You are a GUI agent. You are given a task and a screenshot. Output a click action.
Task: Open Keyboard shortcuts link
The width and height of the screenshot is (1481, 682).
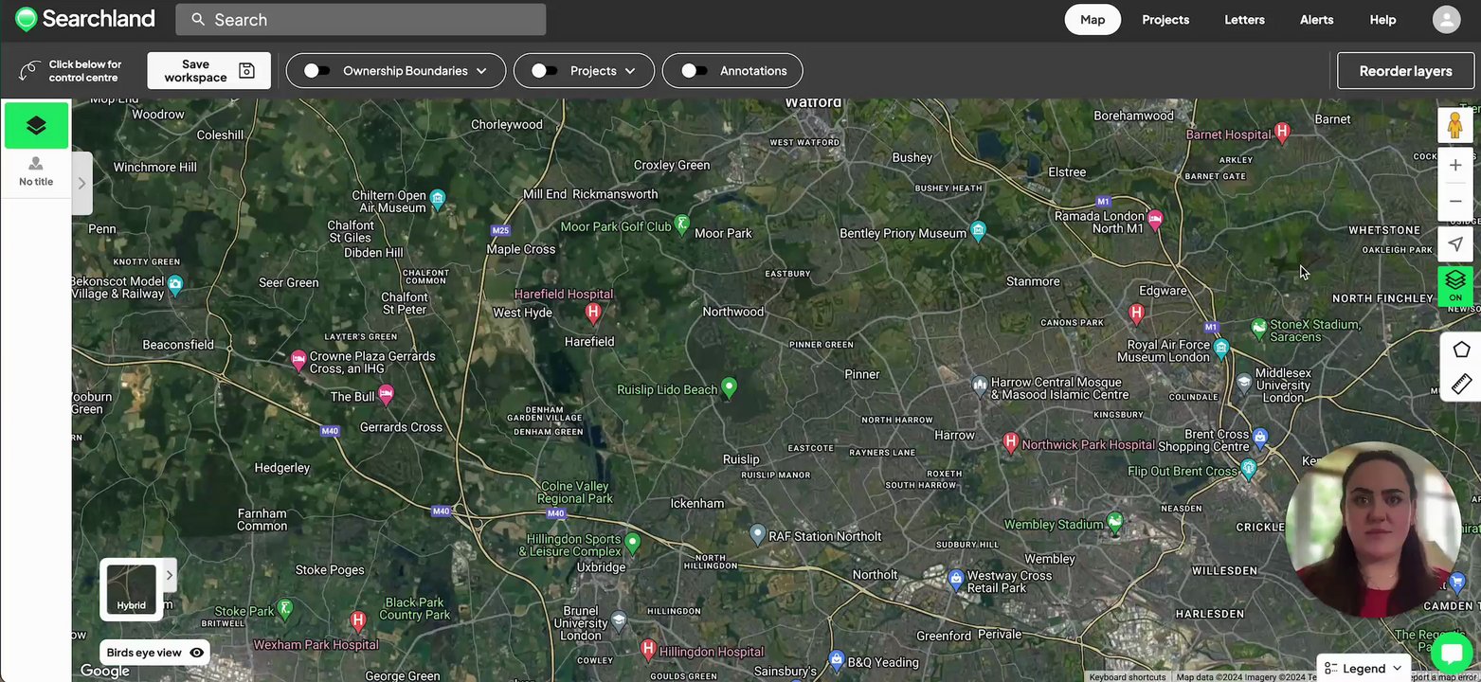(1128, 677)
